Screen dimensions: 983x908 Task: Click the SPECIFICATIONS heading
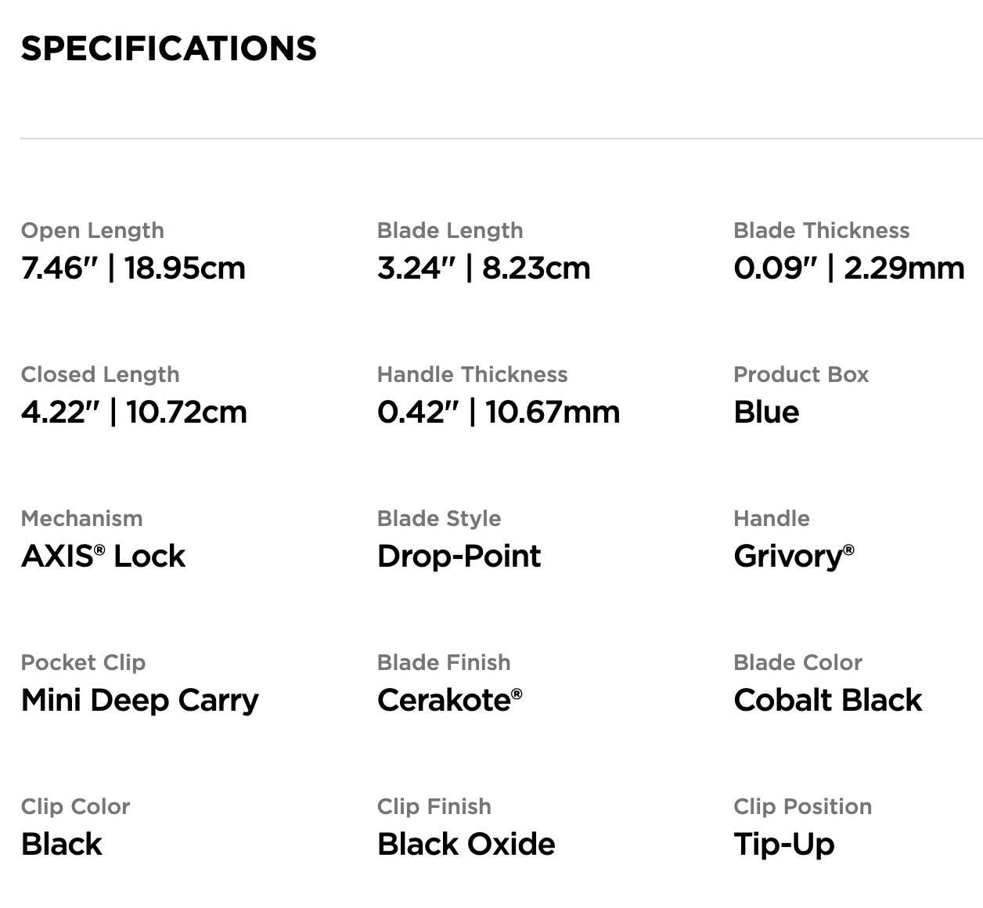[x=168, y=49]
